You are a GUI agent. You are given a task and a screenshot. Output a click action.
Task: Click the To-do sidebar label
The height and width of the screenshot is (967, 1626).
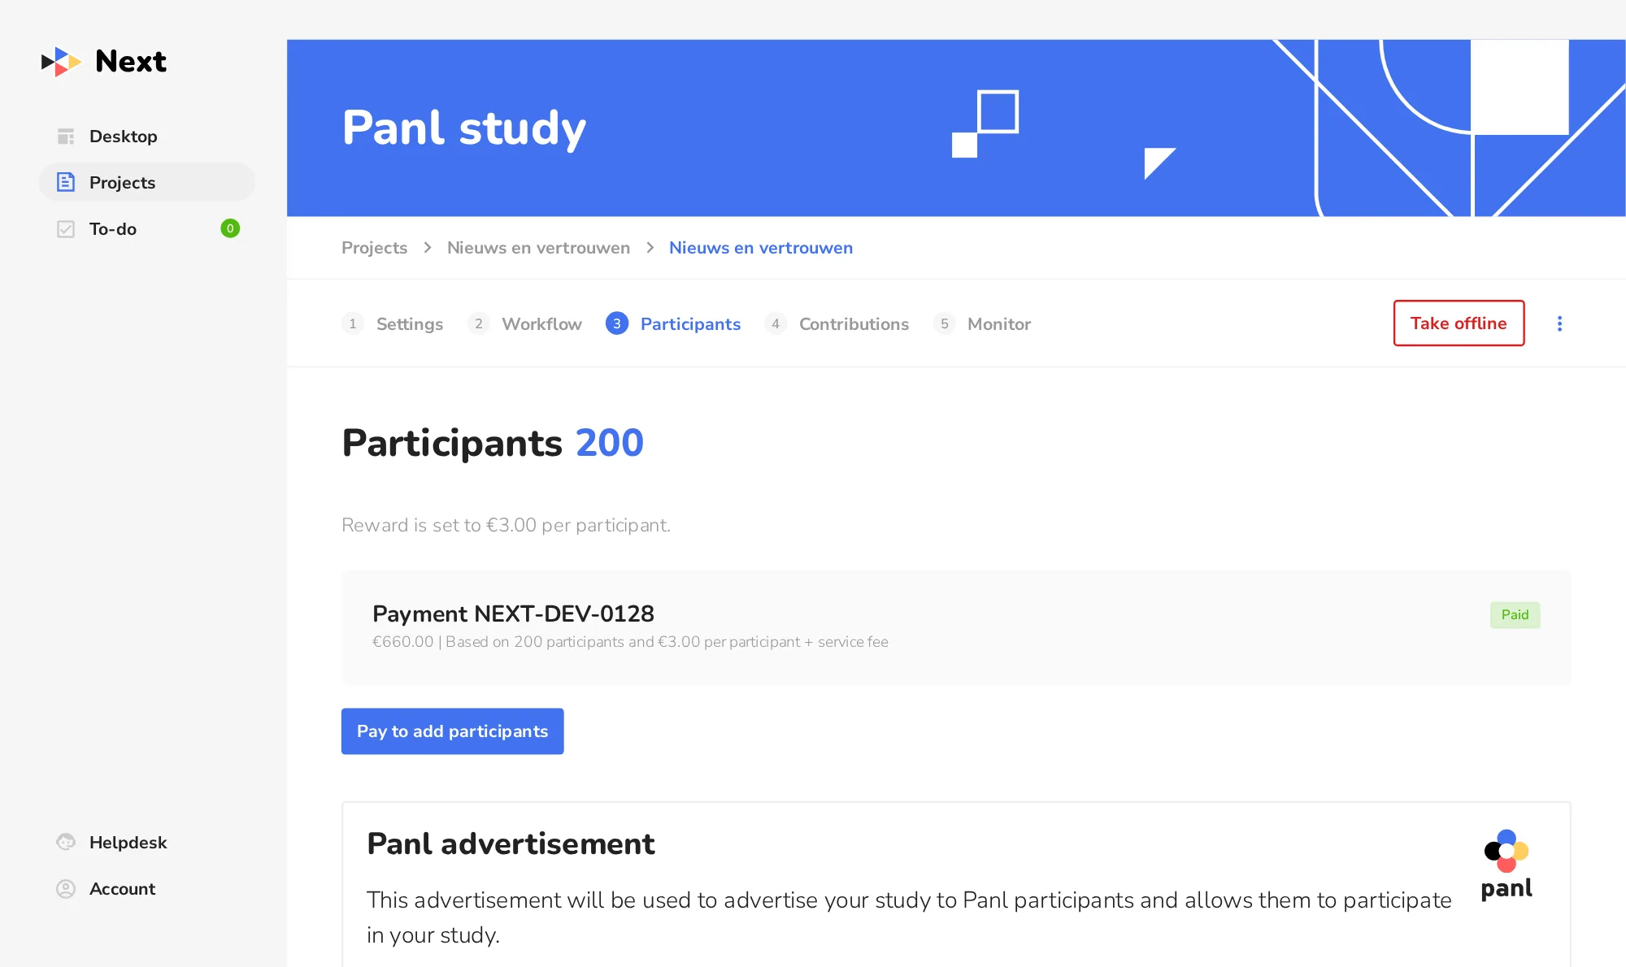[113, 229]
